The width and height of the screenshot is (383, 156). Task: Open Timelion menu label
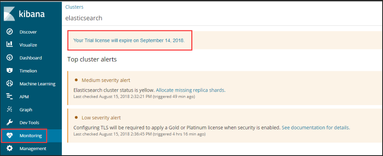click(28, 71)
